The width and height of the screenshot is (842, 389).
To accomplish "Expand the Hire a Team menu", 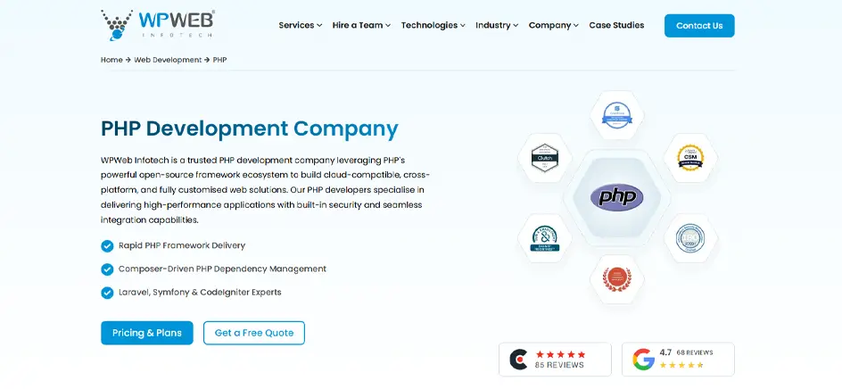I will tap(361, 25).
